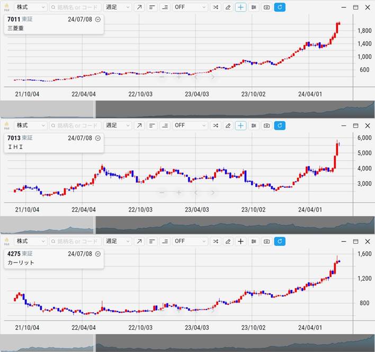This screenshot has height=352, width=375.
Task: Click the shuffle compare icon in 三菱重 chart toolbar
Action: point(215,7)
